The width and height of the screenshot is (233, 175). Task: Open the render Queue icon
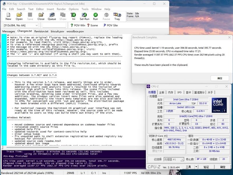[52, 16]
